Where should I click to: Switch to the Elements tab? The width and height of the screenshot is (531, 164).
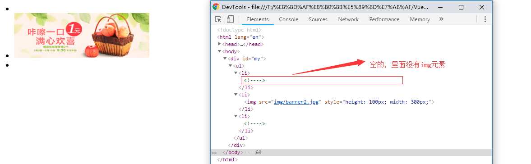(x=258, y=19)
